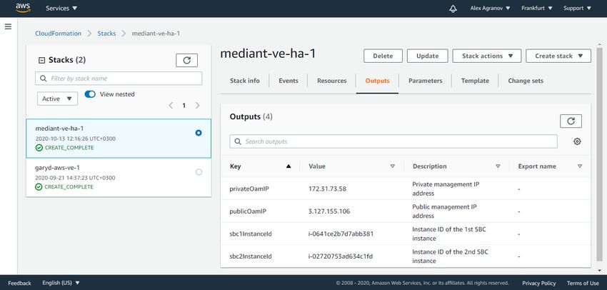This screenshot has width=607, height=290.
Task: Open the Frankfurt region dropdown
Action: (x=536, y=8)
